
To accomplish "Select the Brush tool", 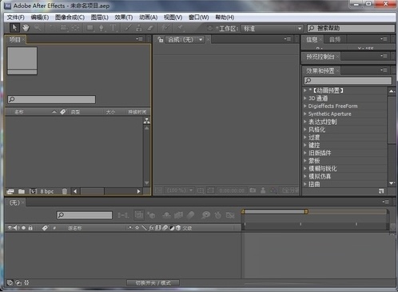I will tap(128, 28).
